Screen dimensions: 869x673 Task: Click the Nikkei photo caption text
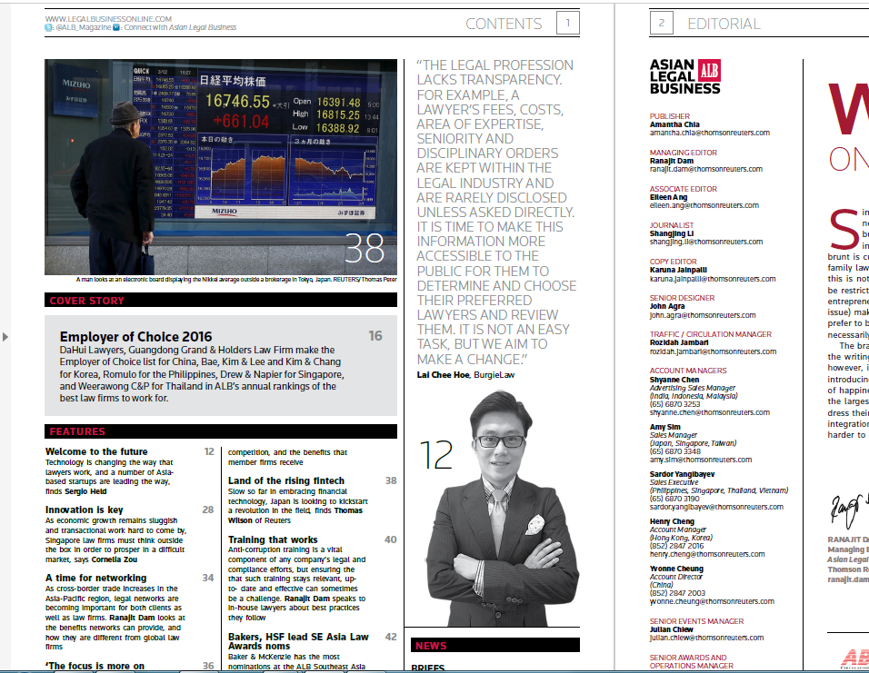[x=236, y=280]
